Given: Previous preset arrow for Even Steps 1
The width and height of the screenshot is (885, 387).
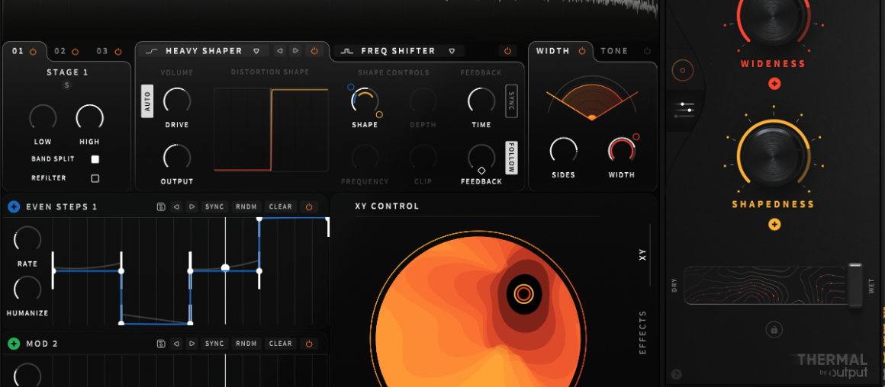Looking at the screenshot, I should [x=177, y=206].
